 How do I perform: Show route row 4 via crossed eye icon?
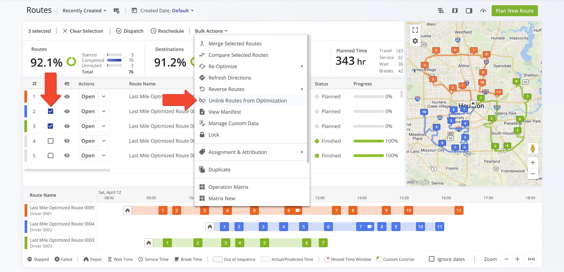67,141
